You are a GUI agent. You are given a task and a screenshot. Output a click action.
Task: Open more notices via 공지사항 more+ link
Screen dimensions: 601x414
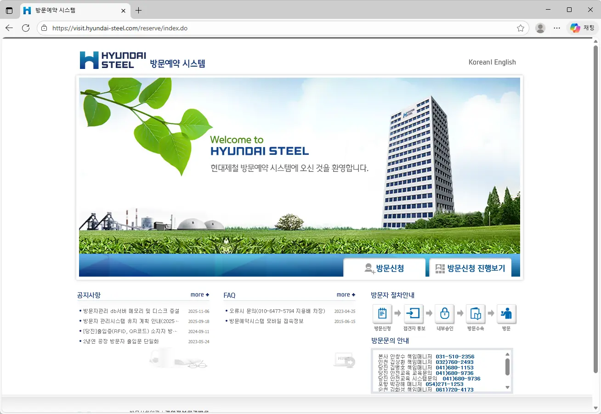199,294
